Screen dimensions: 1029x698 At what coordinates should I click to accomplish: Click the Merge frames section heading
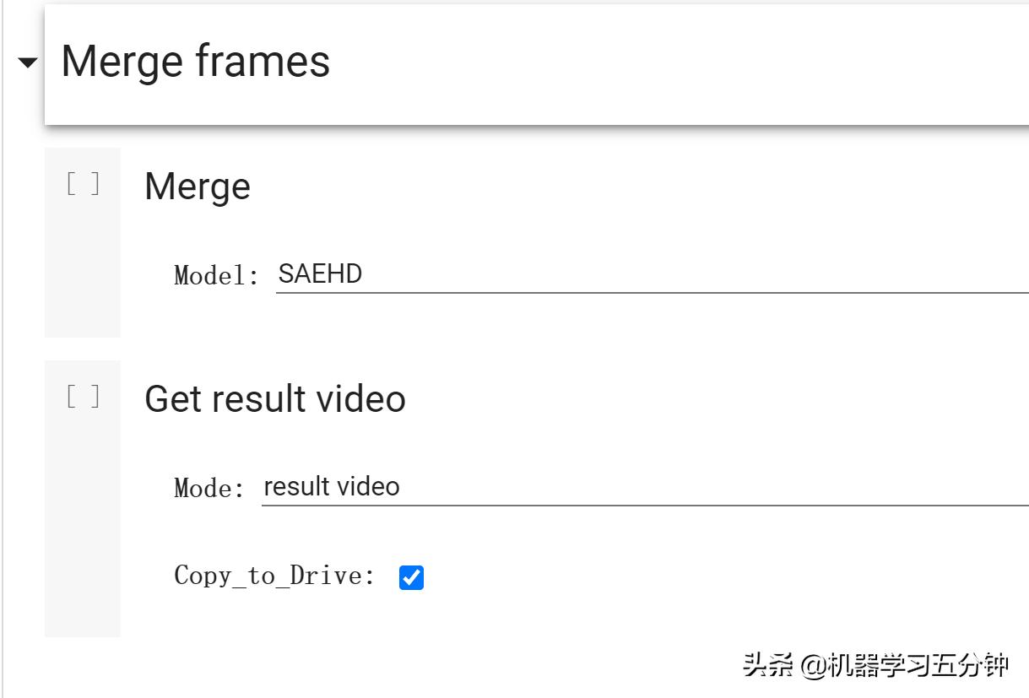tap(195, 62)
